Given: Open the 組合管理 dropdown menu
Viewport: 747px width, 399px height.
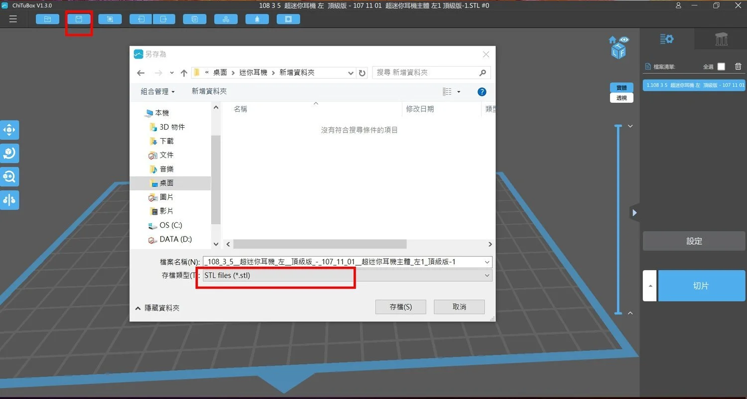Looking at the screenshot, I should (x=158, y=91).
